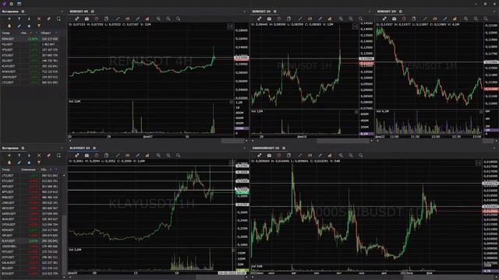Click the move-up arrow in the top quotes panel

19,19
